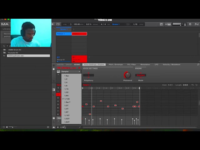Click the up-arrow control lane toggle
The width and height of the screenshot is (200, 150).
pyautogui.click(x=54, y=127)
